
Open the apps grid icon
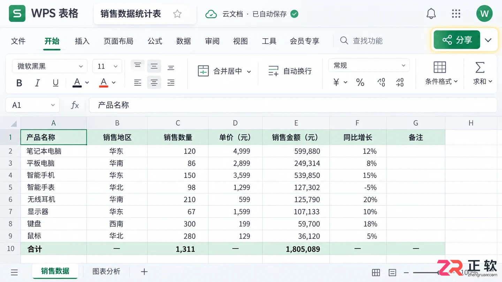(x=456, y=14)
